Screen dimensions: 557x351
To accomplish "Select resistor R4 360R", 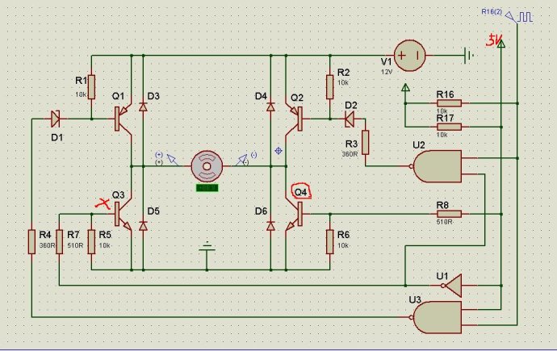I will click(x=31, y=242).
